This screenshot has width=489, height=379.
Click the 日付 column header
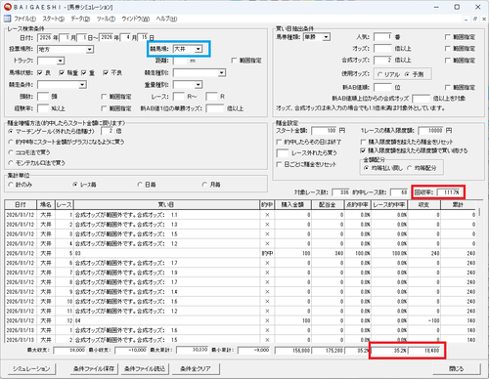coord(21,205)
